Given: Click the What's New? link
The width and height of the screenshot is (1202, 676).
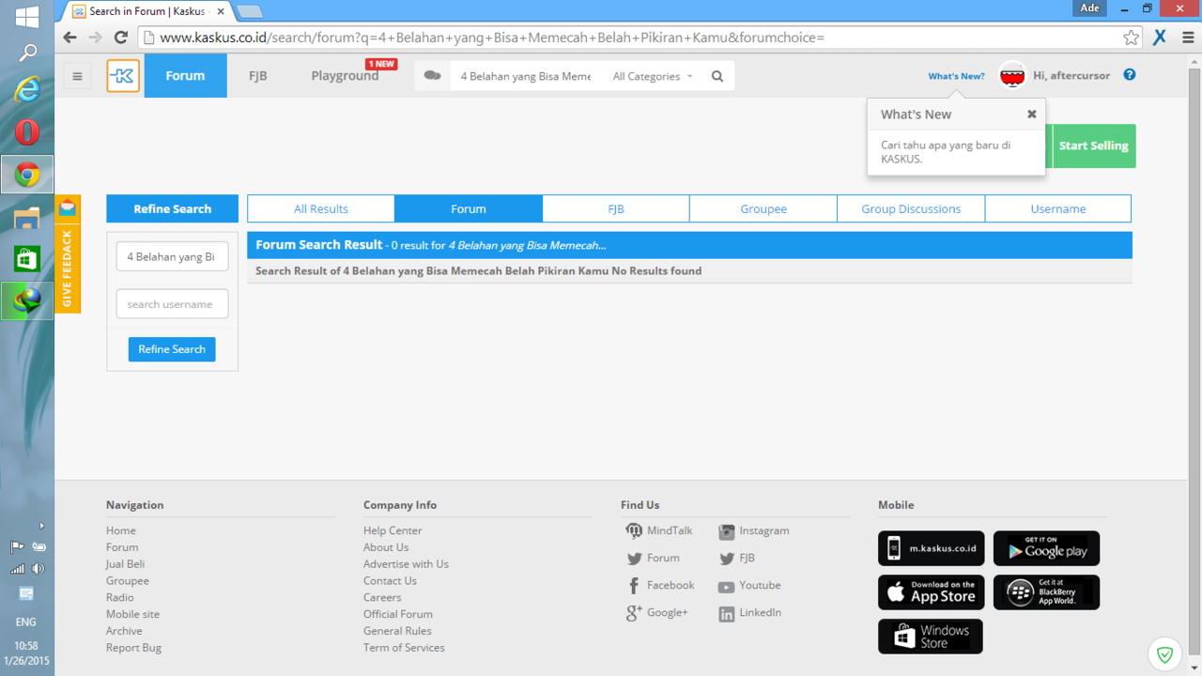Looking at the screenshot, I should pos(956,76).
